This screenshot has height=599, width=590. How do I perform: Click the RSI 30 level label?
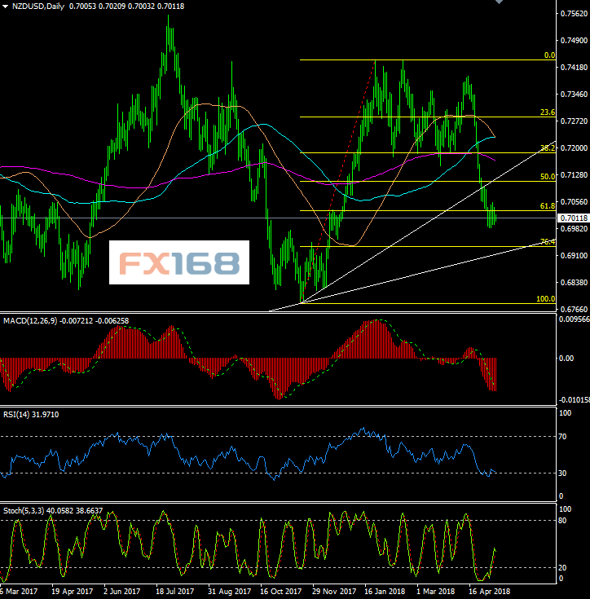[562, 473]
